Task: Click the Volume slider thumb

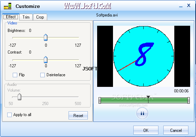Action: pyautogui.click(x=19, y=97)
